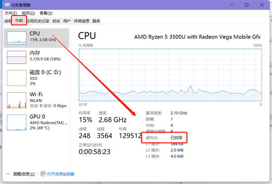This screenshot has height=184, width=272.
Task: Switch to the 进程 tab
Action: pyautogui.click(x=8, y=21)
